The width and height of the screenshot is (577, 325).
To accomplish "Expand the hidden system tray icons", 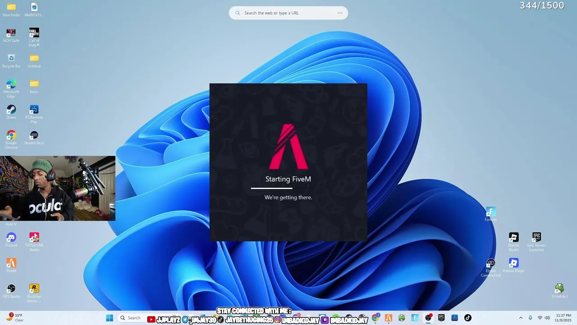I will coord(521,318).
